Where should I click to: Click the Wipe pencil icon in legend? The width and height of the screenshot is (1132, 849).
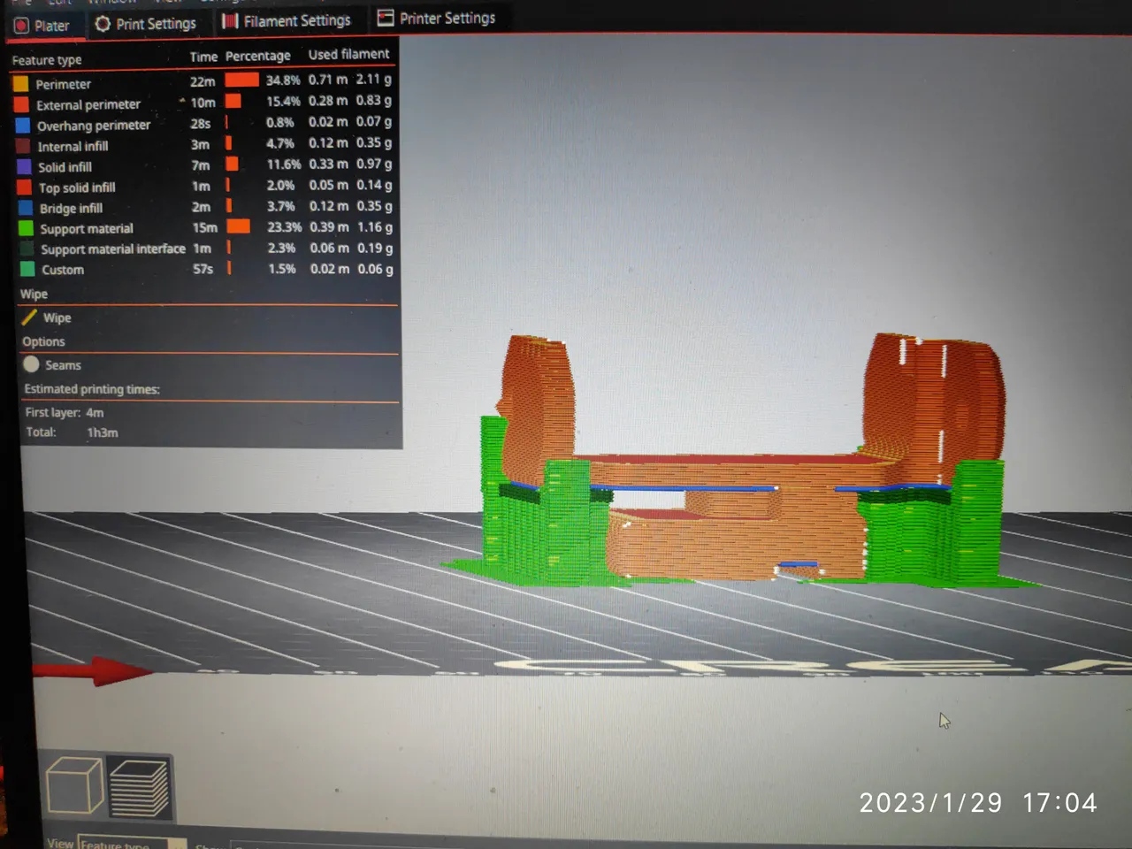pos(29,317)
